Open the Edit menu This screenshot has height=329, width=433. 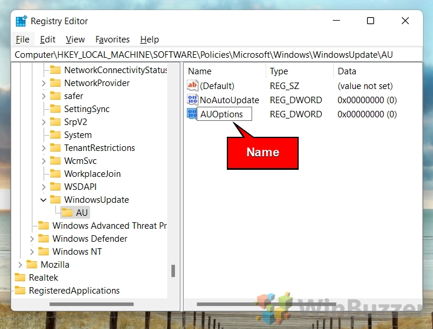pyautogui.click(x=48, y=40)
